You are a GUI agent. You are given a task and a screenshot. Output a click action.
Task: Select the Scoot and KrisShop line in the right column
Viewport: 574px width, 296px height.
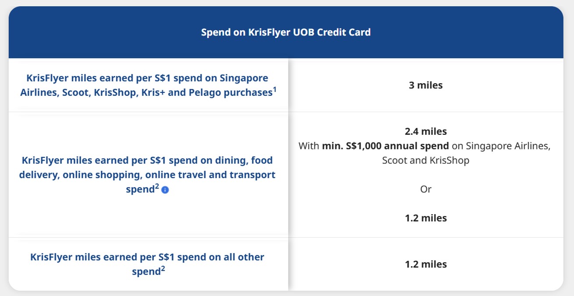(x=425, y=160)
